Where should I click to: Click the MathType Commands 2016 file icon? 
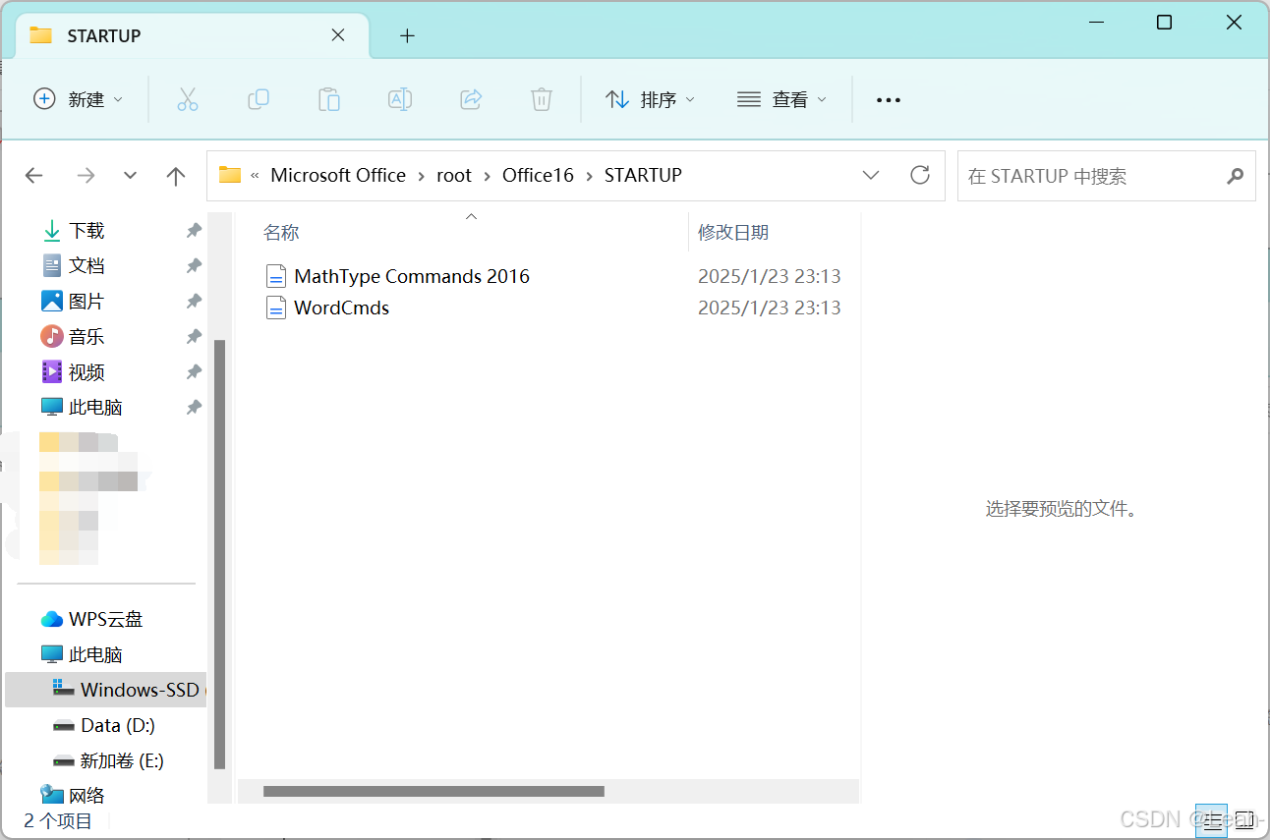click(x=276, y=276)
